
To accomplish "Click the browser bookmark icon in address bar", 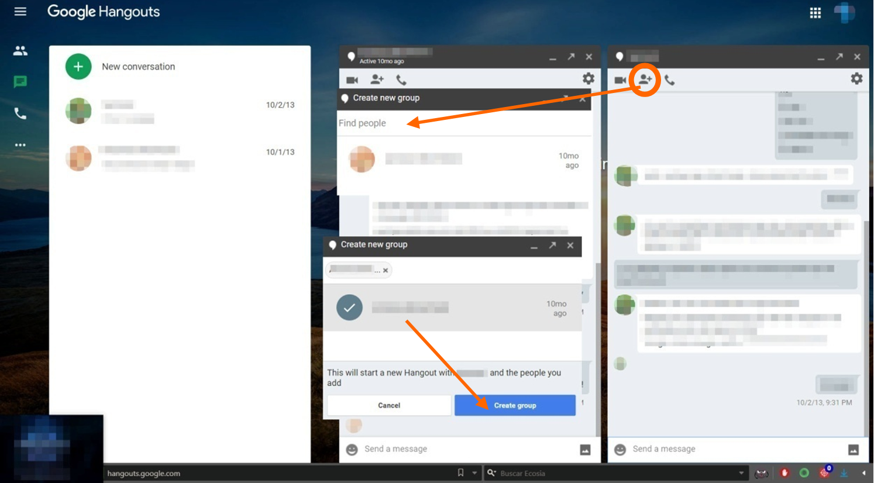I will (x=460, y=473).
